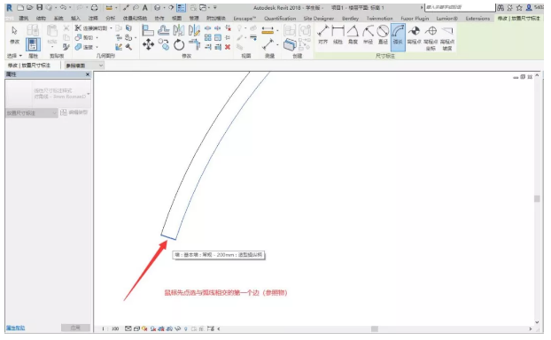The height and width of the screenshot is (340, 551).
Task: Click the Spot Elevation tool
Action: pos(414,35)
